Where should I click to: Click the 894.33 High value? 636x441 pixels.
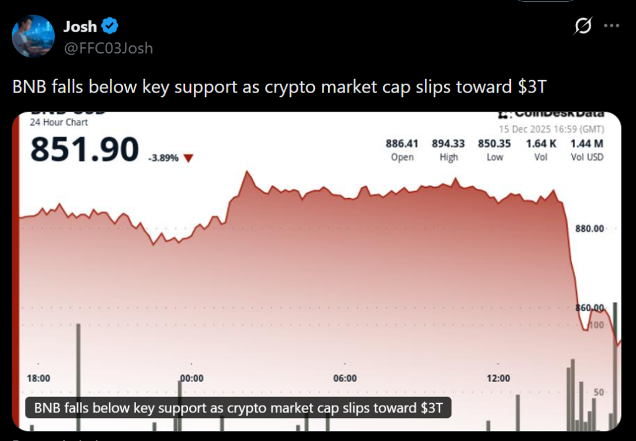pos(448,144)
